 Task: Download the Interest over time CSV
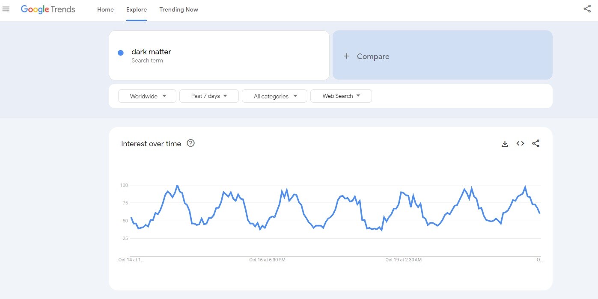pos(505,144)
